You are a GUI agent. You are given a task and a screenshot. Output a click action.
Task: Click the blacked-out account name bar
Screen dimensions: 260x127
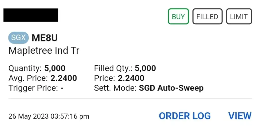coord(31,15)
